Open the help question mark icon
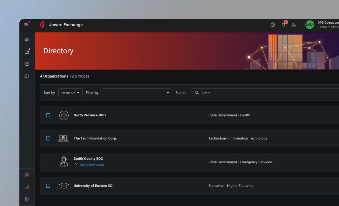Image resolution: width=339 pixels, height=206 pixels. [x=273, y=25]
